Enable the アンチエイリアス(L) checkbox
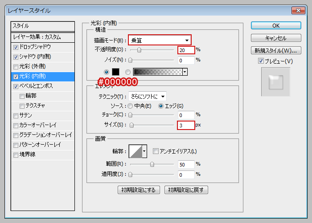 pyautogui.click(x=156, y=151)
